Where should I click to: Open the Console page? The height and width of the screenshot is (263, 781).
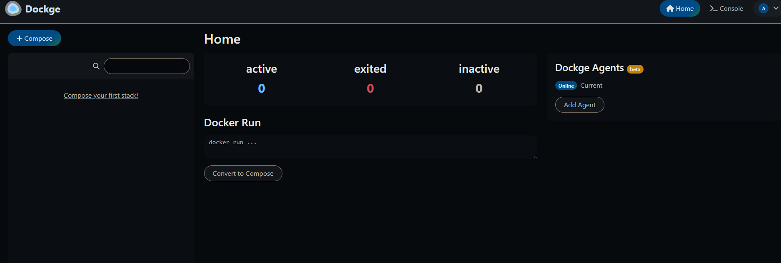[x=726, y=9]
